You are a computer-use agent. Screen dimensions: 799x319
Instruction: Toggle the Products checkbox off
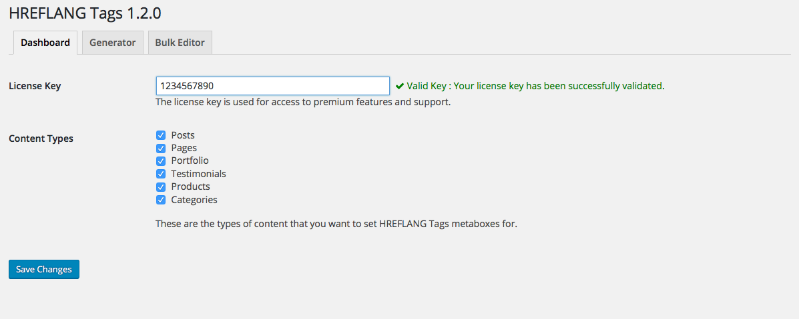pos(161,187)
